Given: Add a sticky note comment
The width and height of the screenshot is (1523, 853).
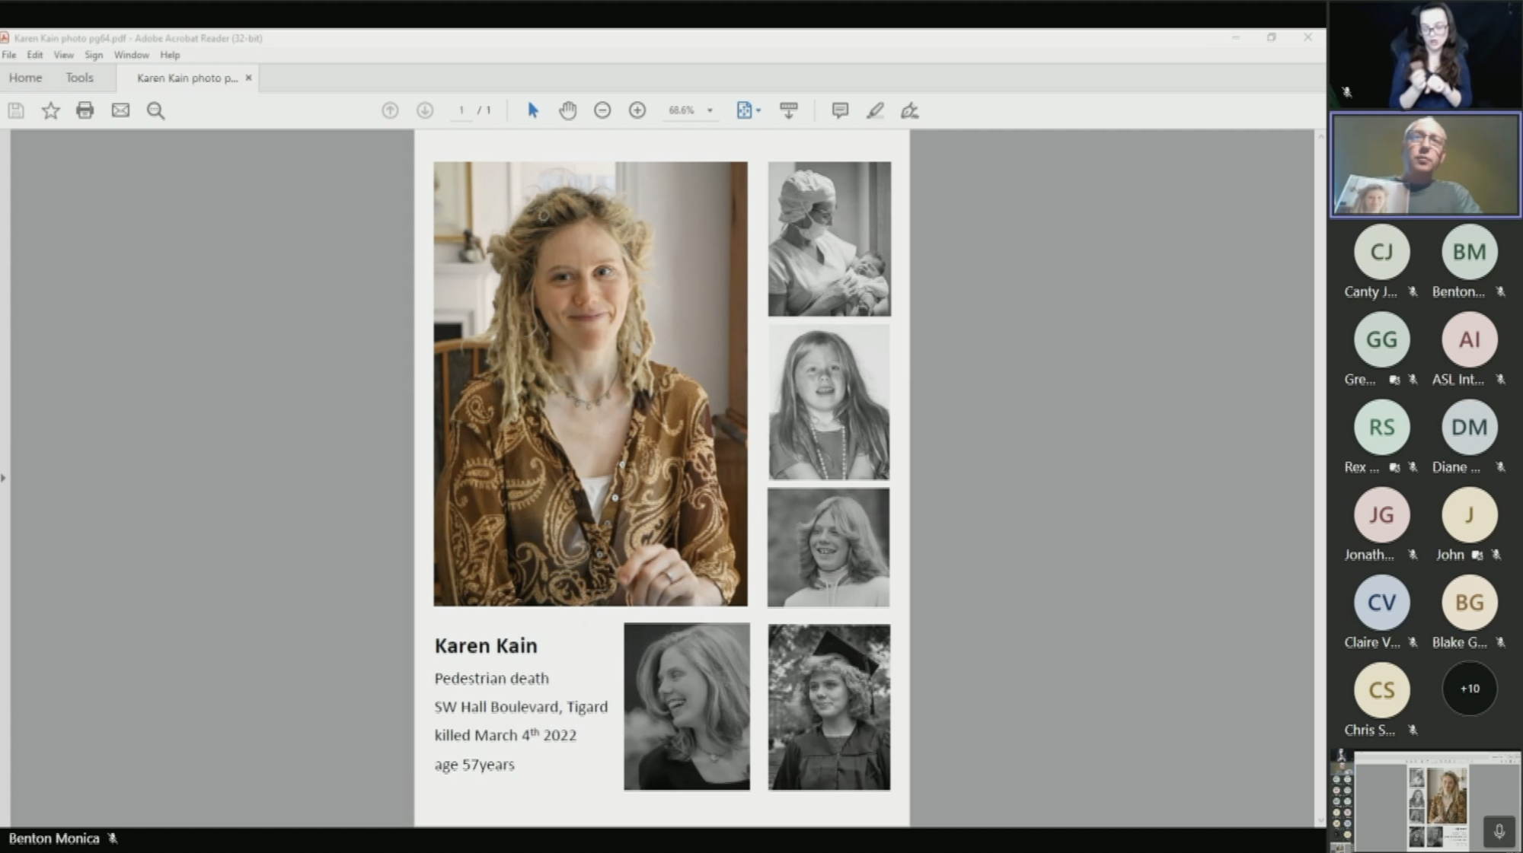Looking at the screenshot, I should tap(840, 110).
